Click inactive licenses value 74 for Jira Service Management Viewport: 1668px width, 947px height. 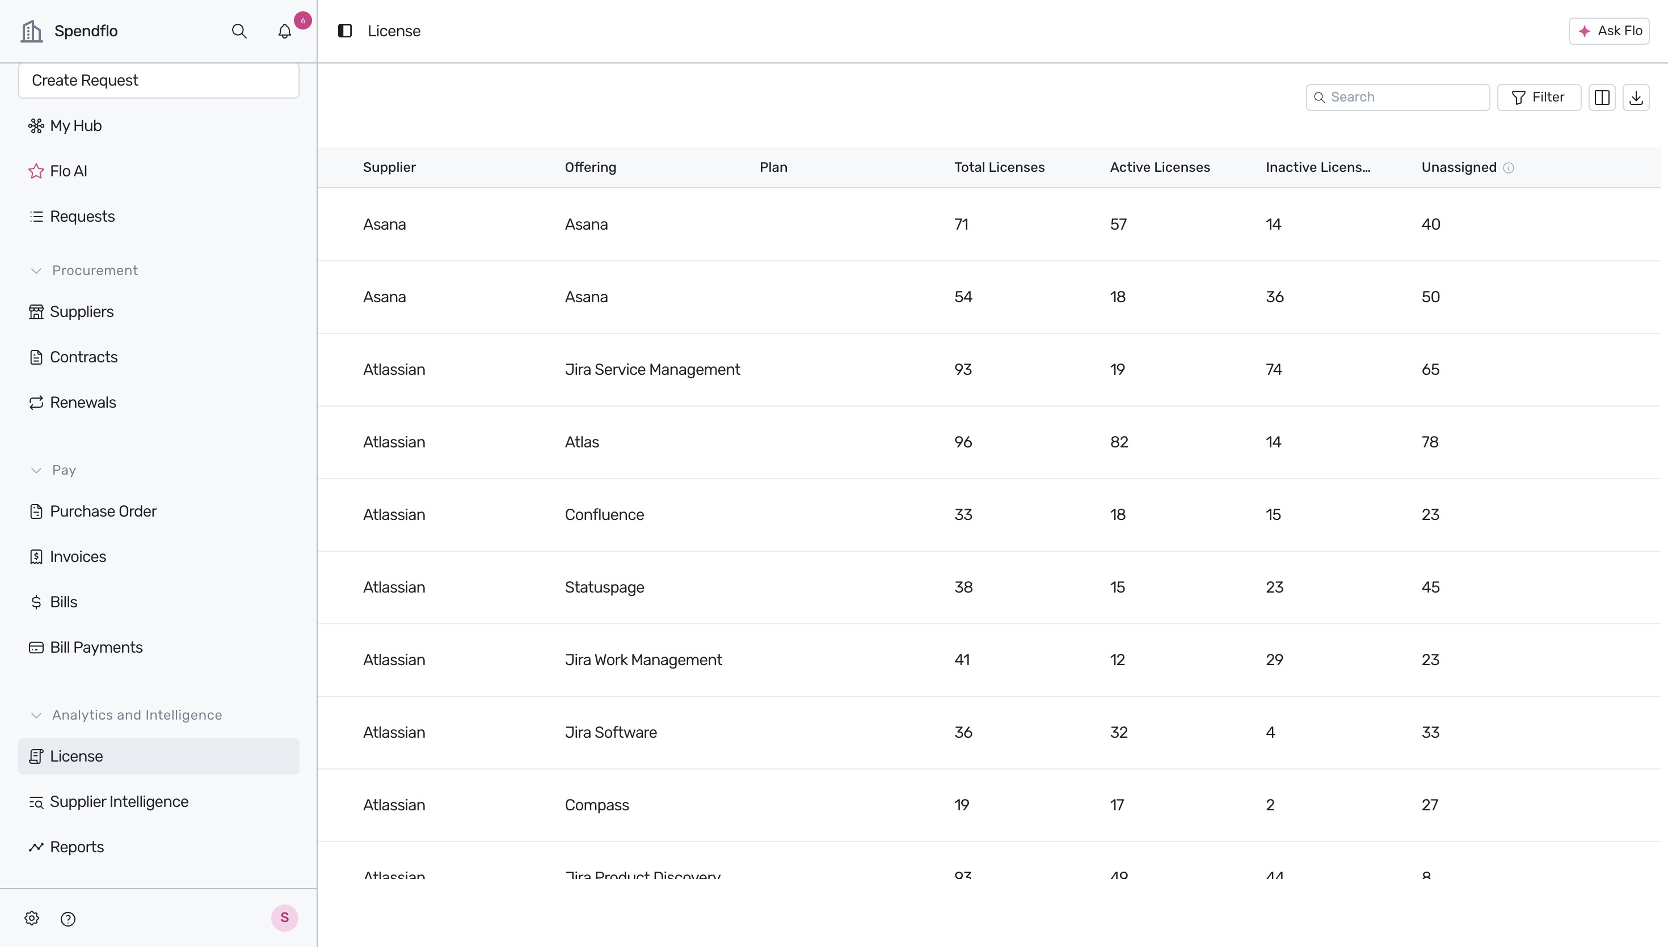coord(1274,369)
